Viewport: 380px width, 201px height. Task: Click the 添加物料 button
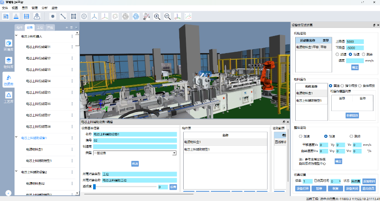pos(369,181)
